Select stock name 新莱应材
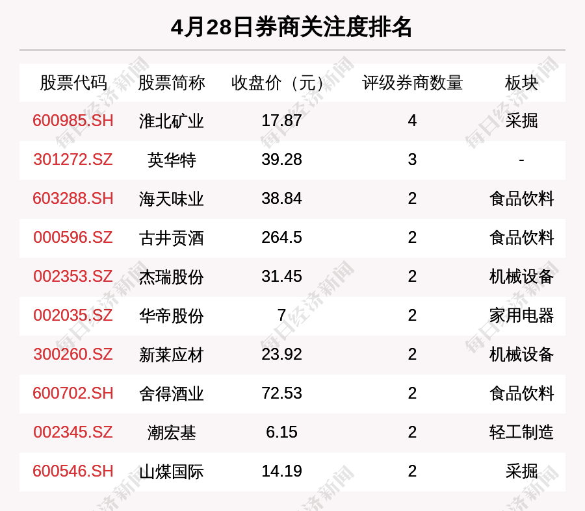Image resolution: width=585 pixels, height=511 pixels. [x=172, y=355]
